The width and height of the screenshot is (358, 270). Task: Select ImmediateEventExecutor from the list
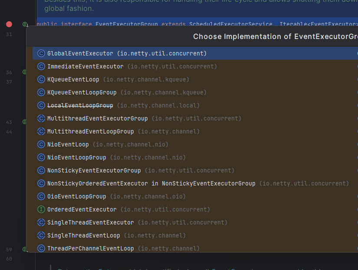(x=195, y=66)
